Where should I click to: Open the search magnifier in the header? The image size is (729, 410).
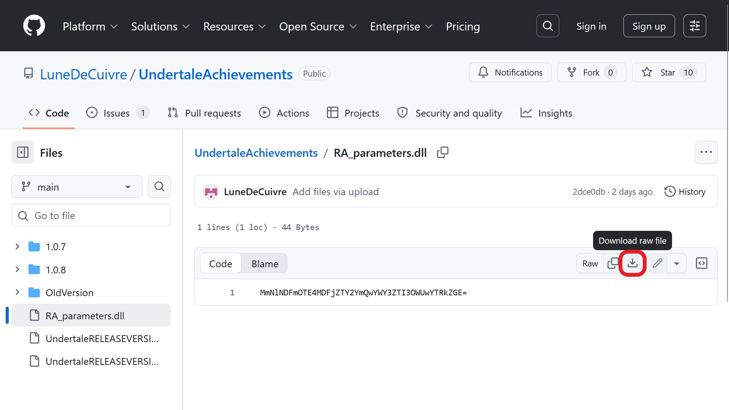click(x=548, y=26)
